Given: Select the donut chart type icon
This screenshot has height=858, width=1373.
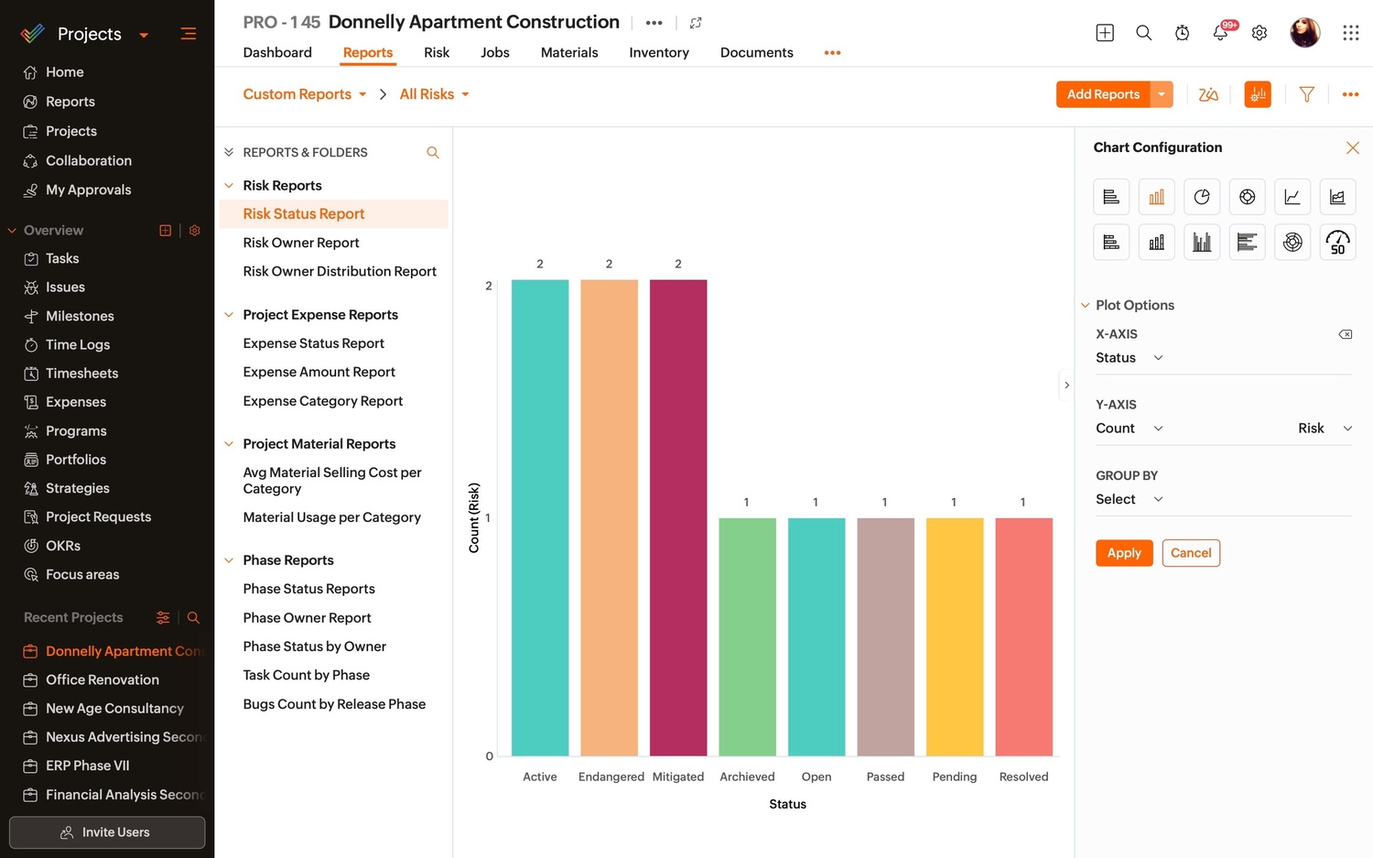Looking at the screenshot, I should [x=1247, y=197].
